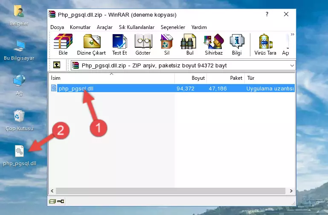Click the key password icon in status bar
328x215 pixels.
click(x=61, y=201)
